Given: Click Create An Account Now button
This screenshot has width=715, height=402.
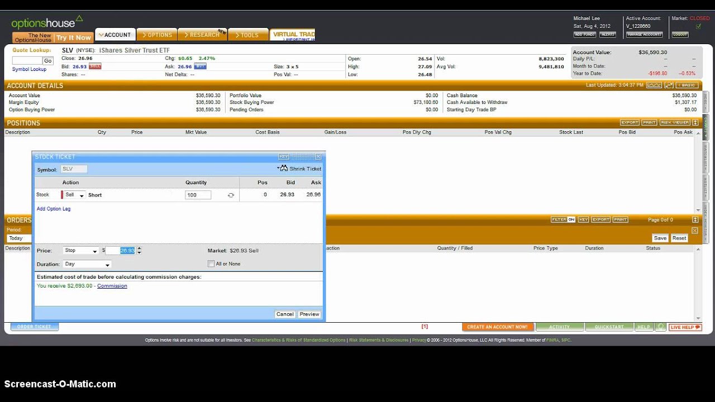Looking at the screenshot, I should pyautogui.click(x=498, y=327).
